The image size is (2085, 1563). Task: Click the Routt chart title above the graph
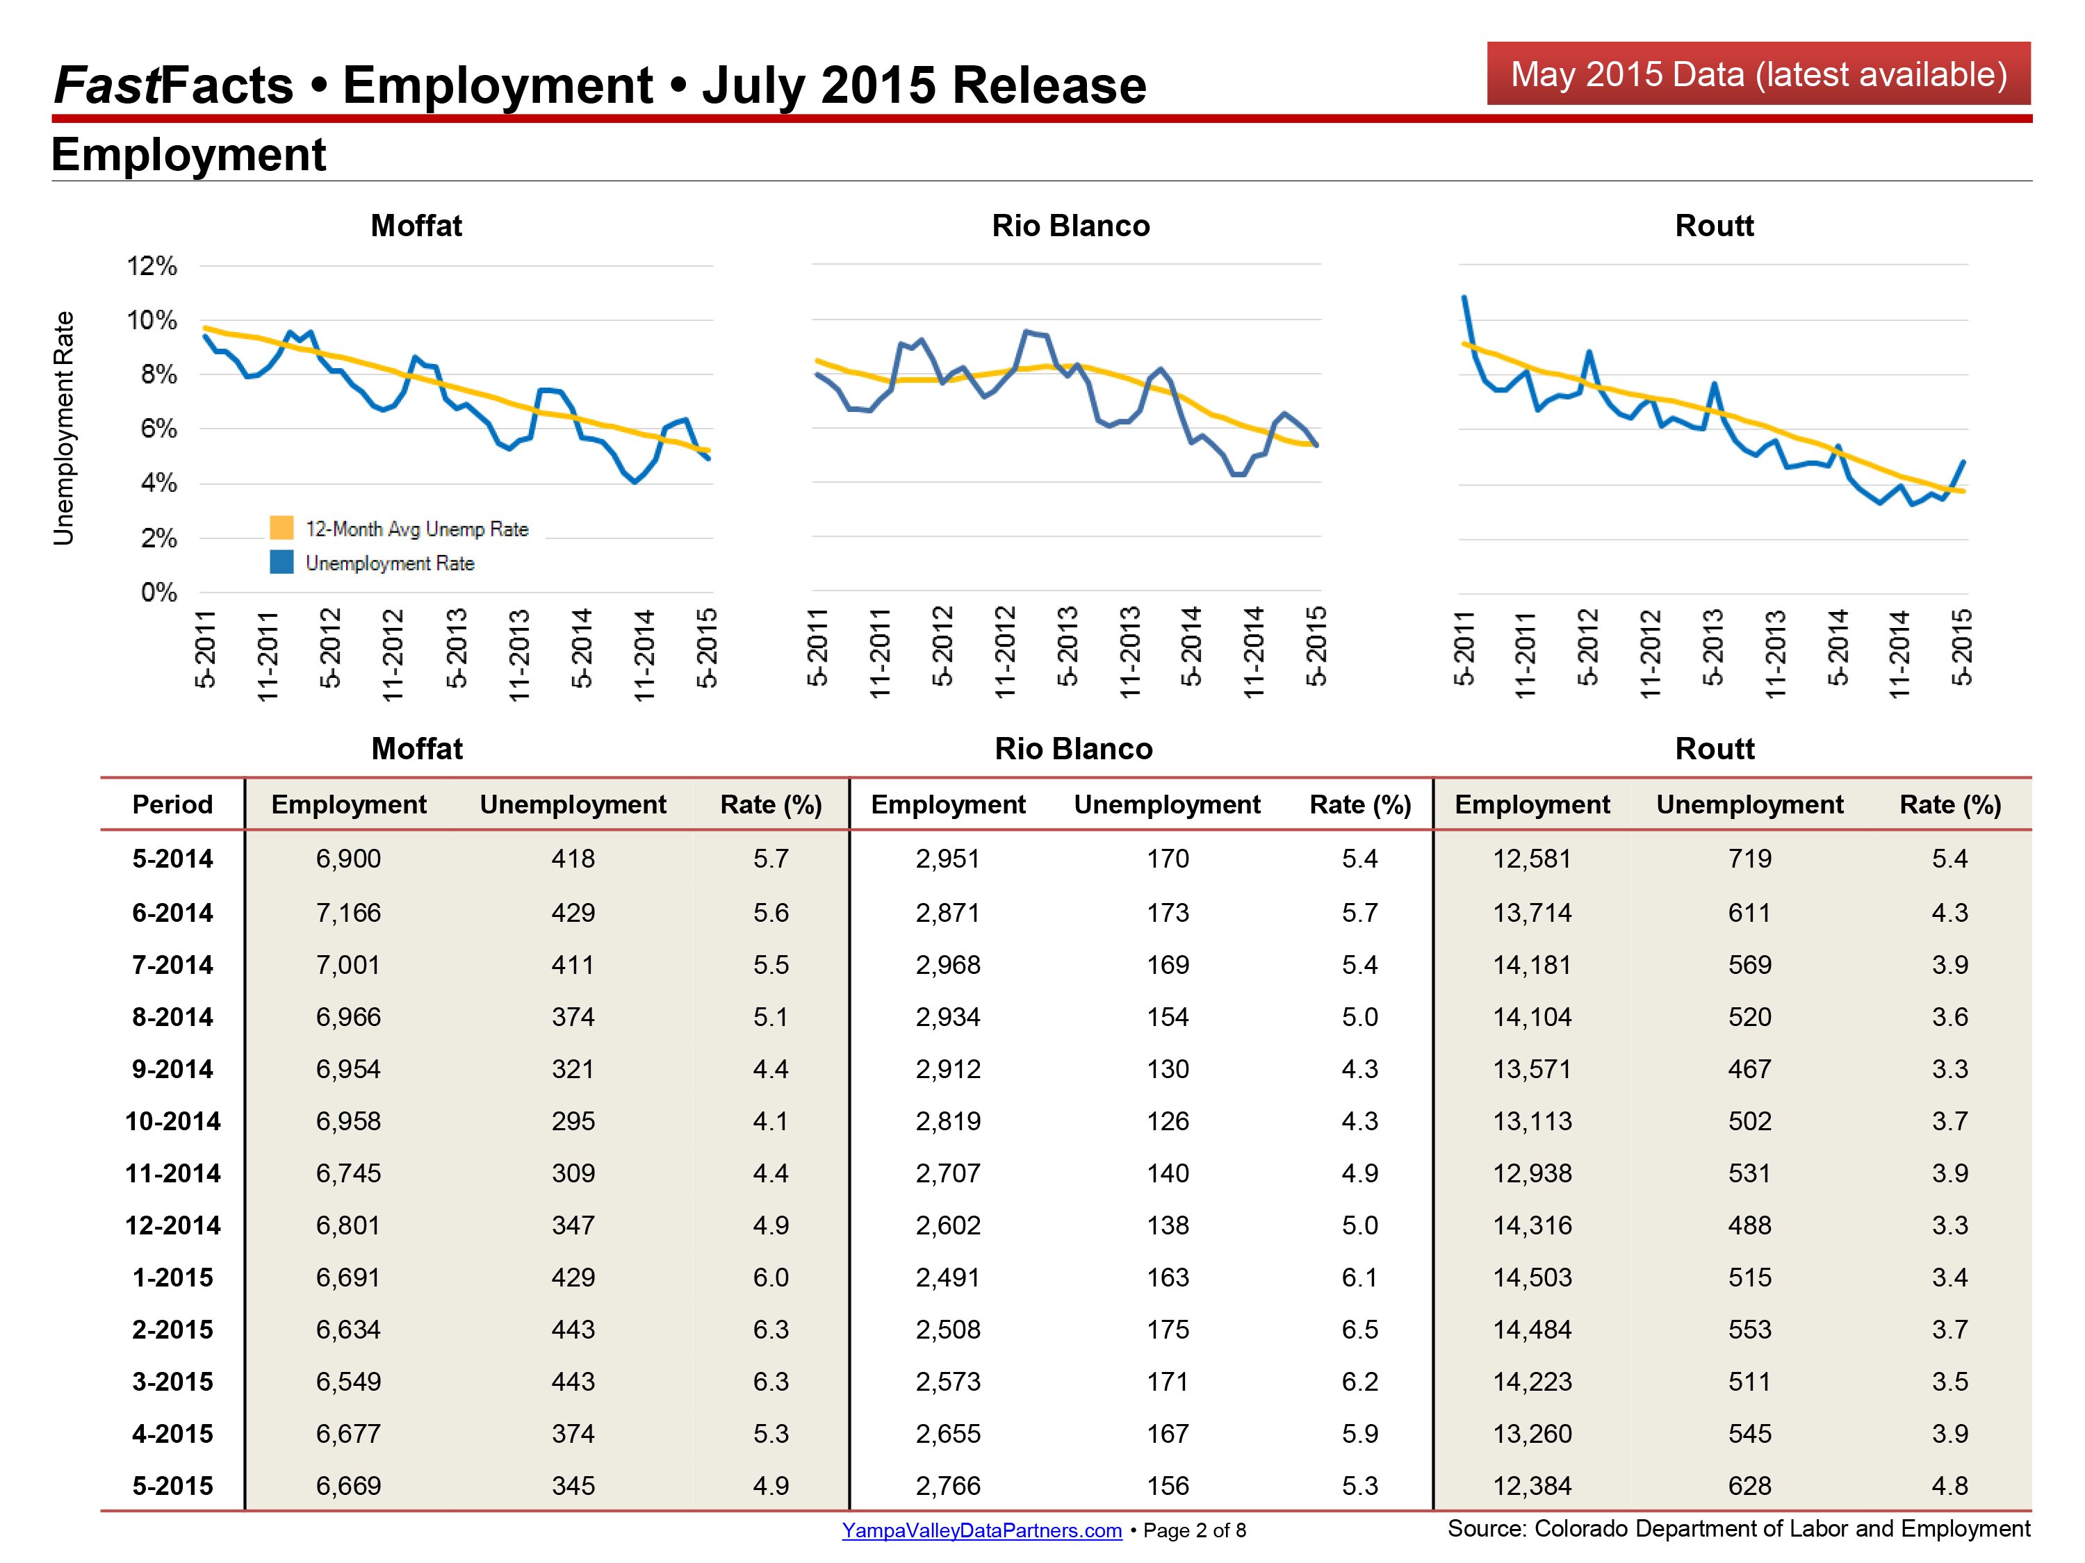pyautogui.click(x=1715, y=226)
